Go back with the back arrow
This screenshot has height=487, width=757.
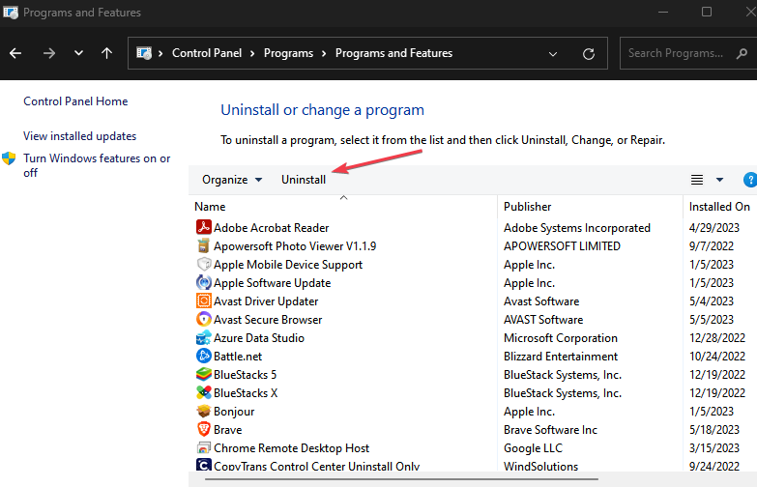[15, 53]
